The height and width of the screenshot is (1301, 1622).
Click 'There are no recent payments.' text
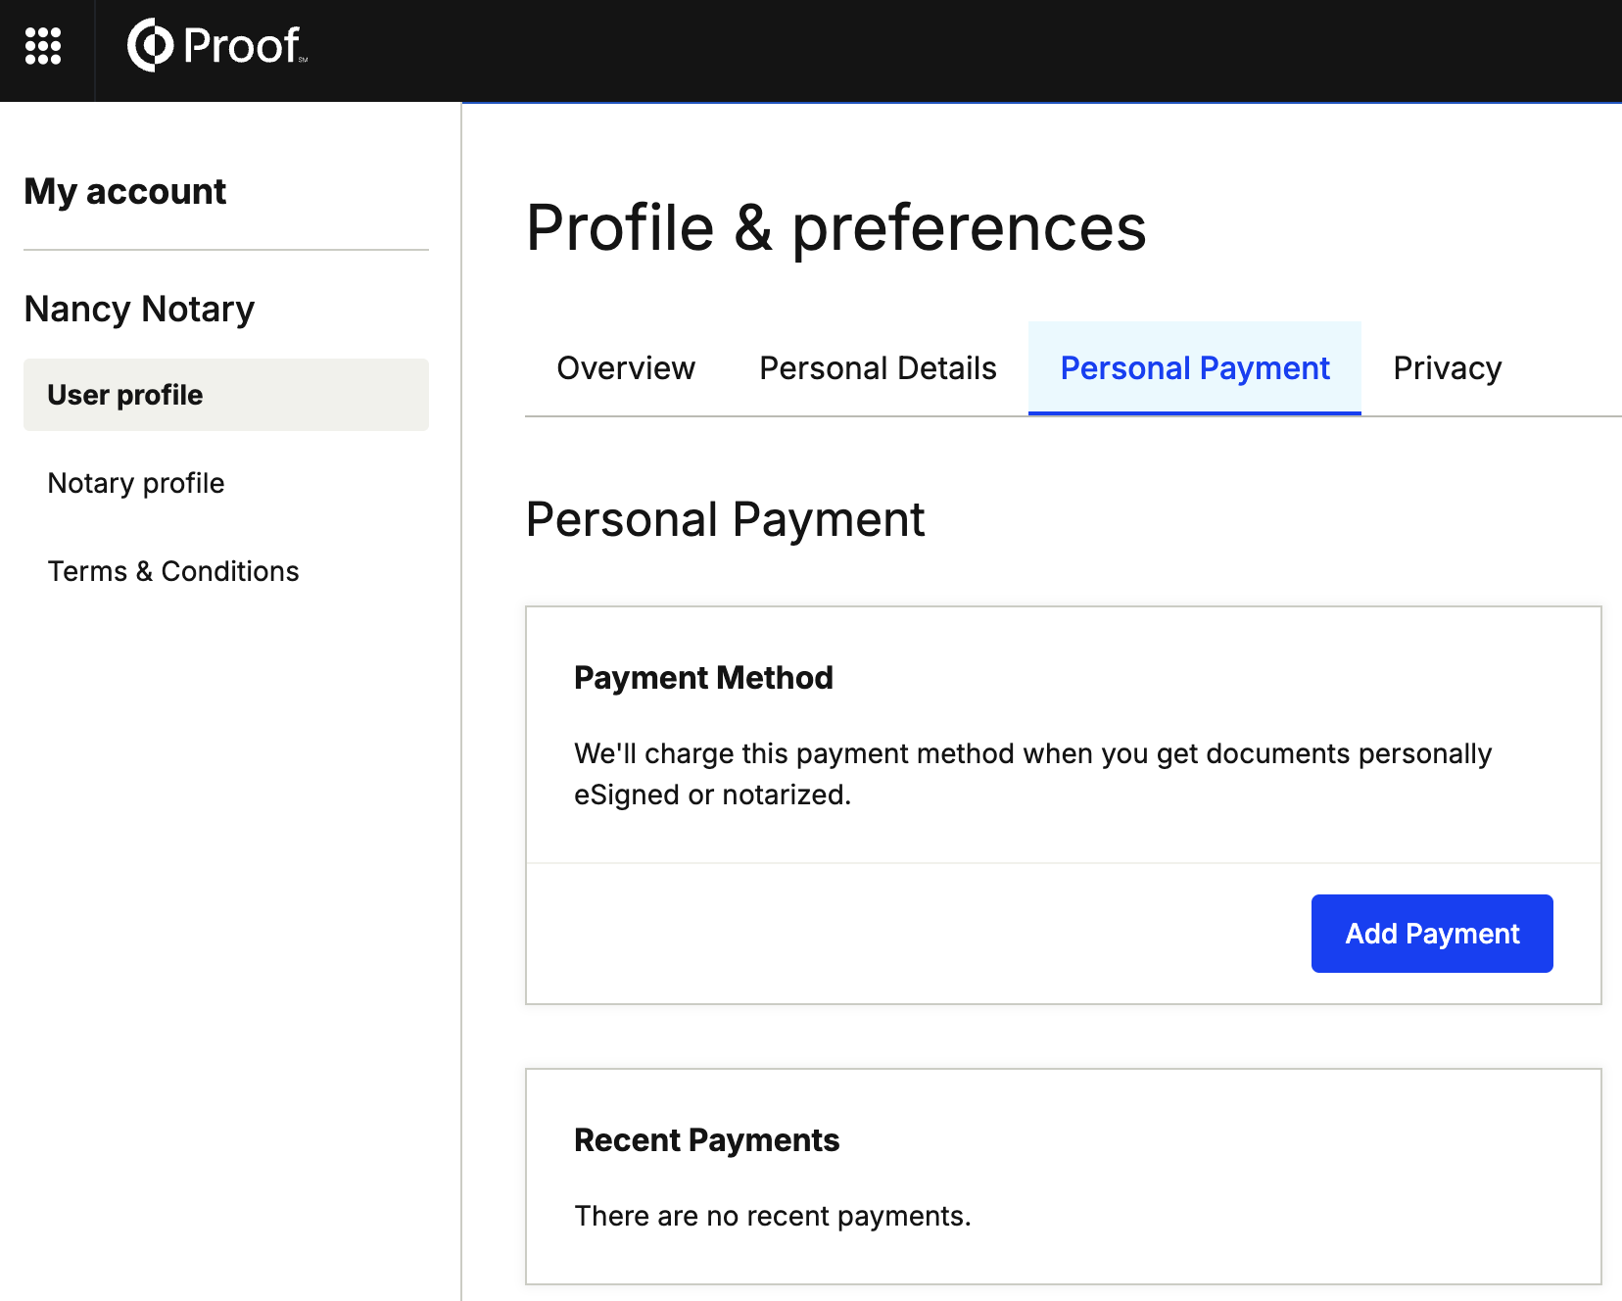pyautogui.click(x=773, y=1216)
